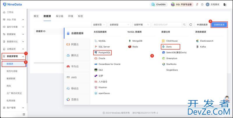
Task: Switch to the 库分组 tab
Action: (x=59, y=16)
